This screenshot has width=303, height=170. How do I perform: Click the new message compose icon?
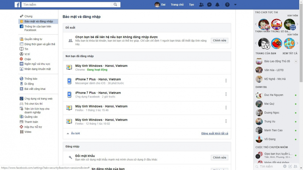[x=290, y=166]
